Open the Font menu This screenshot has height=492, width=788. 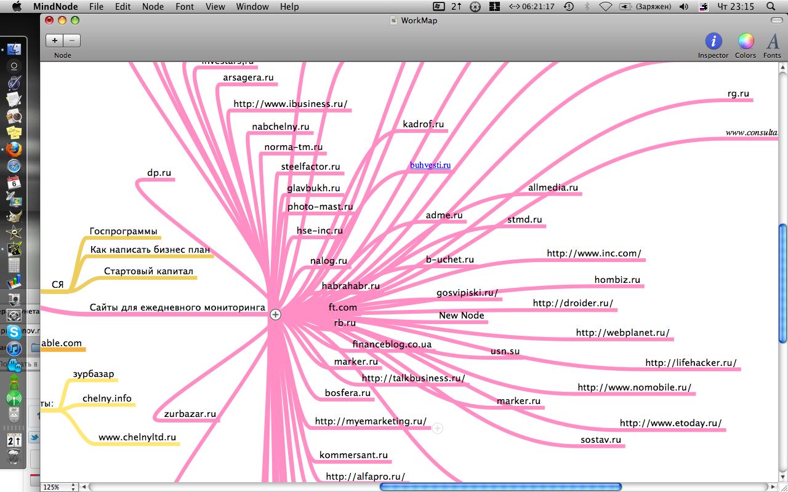pyautogui.click(x=185, y=7)
